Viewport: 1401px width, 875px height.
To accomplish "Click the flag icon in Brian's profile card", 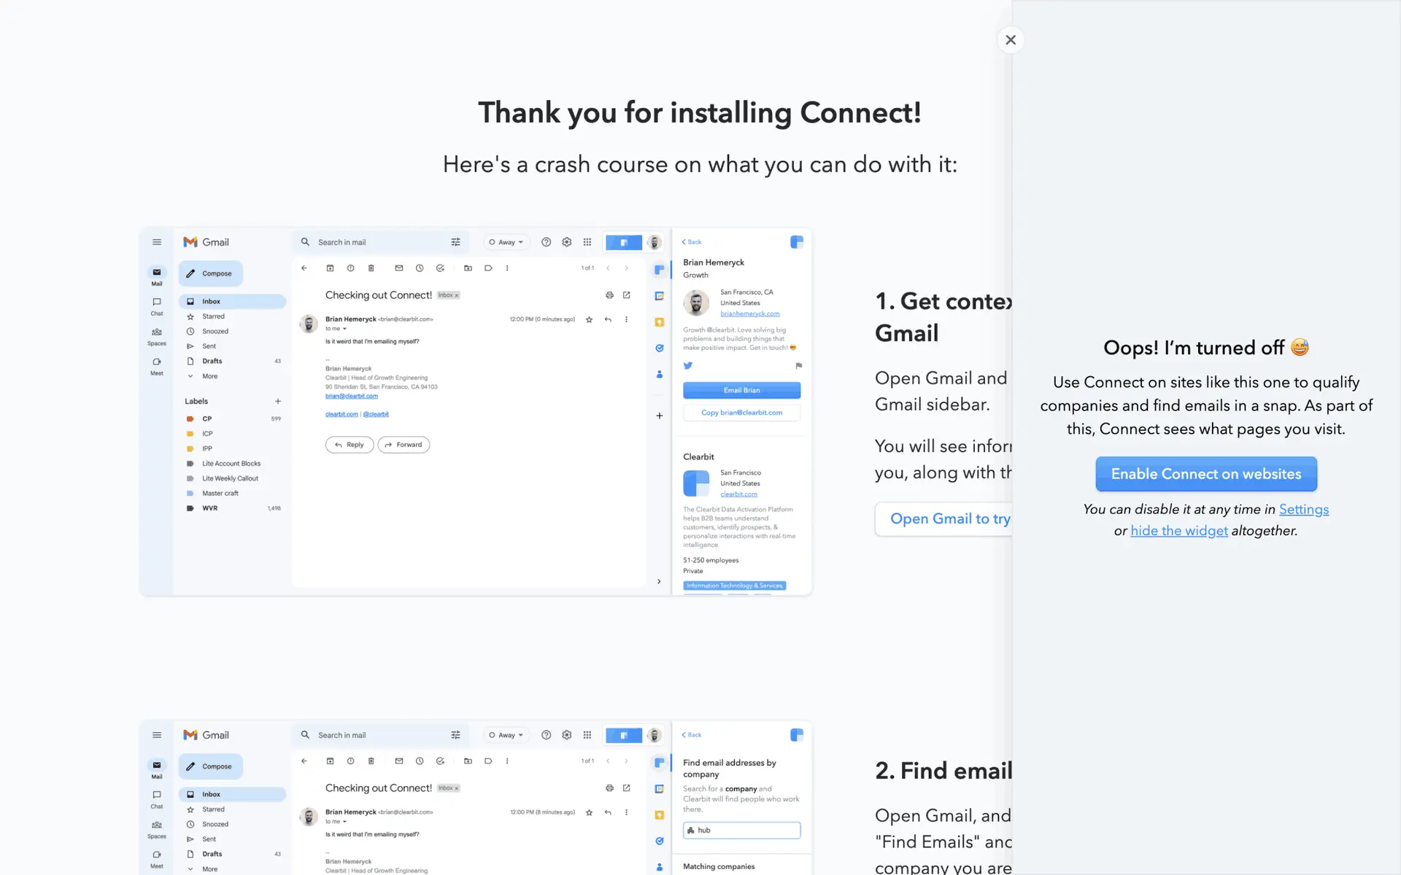I will coord(798,366).
